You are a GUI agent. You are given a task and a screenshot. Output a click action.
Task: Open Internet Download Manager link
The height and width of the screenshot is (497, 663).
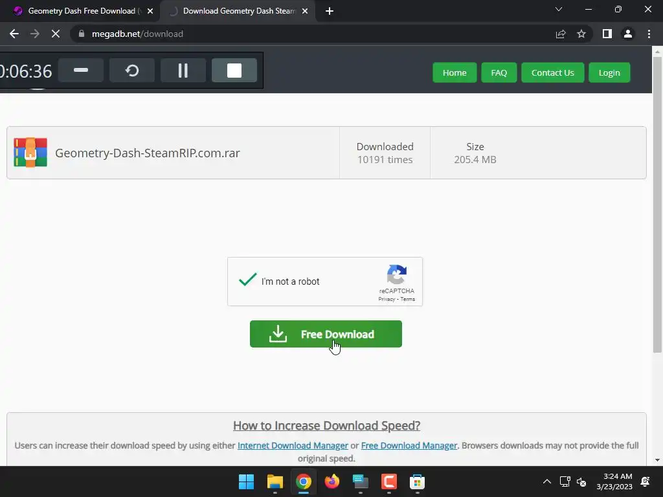(293, 445)
